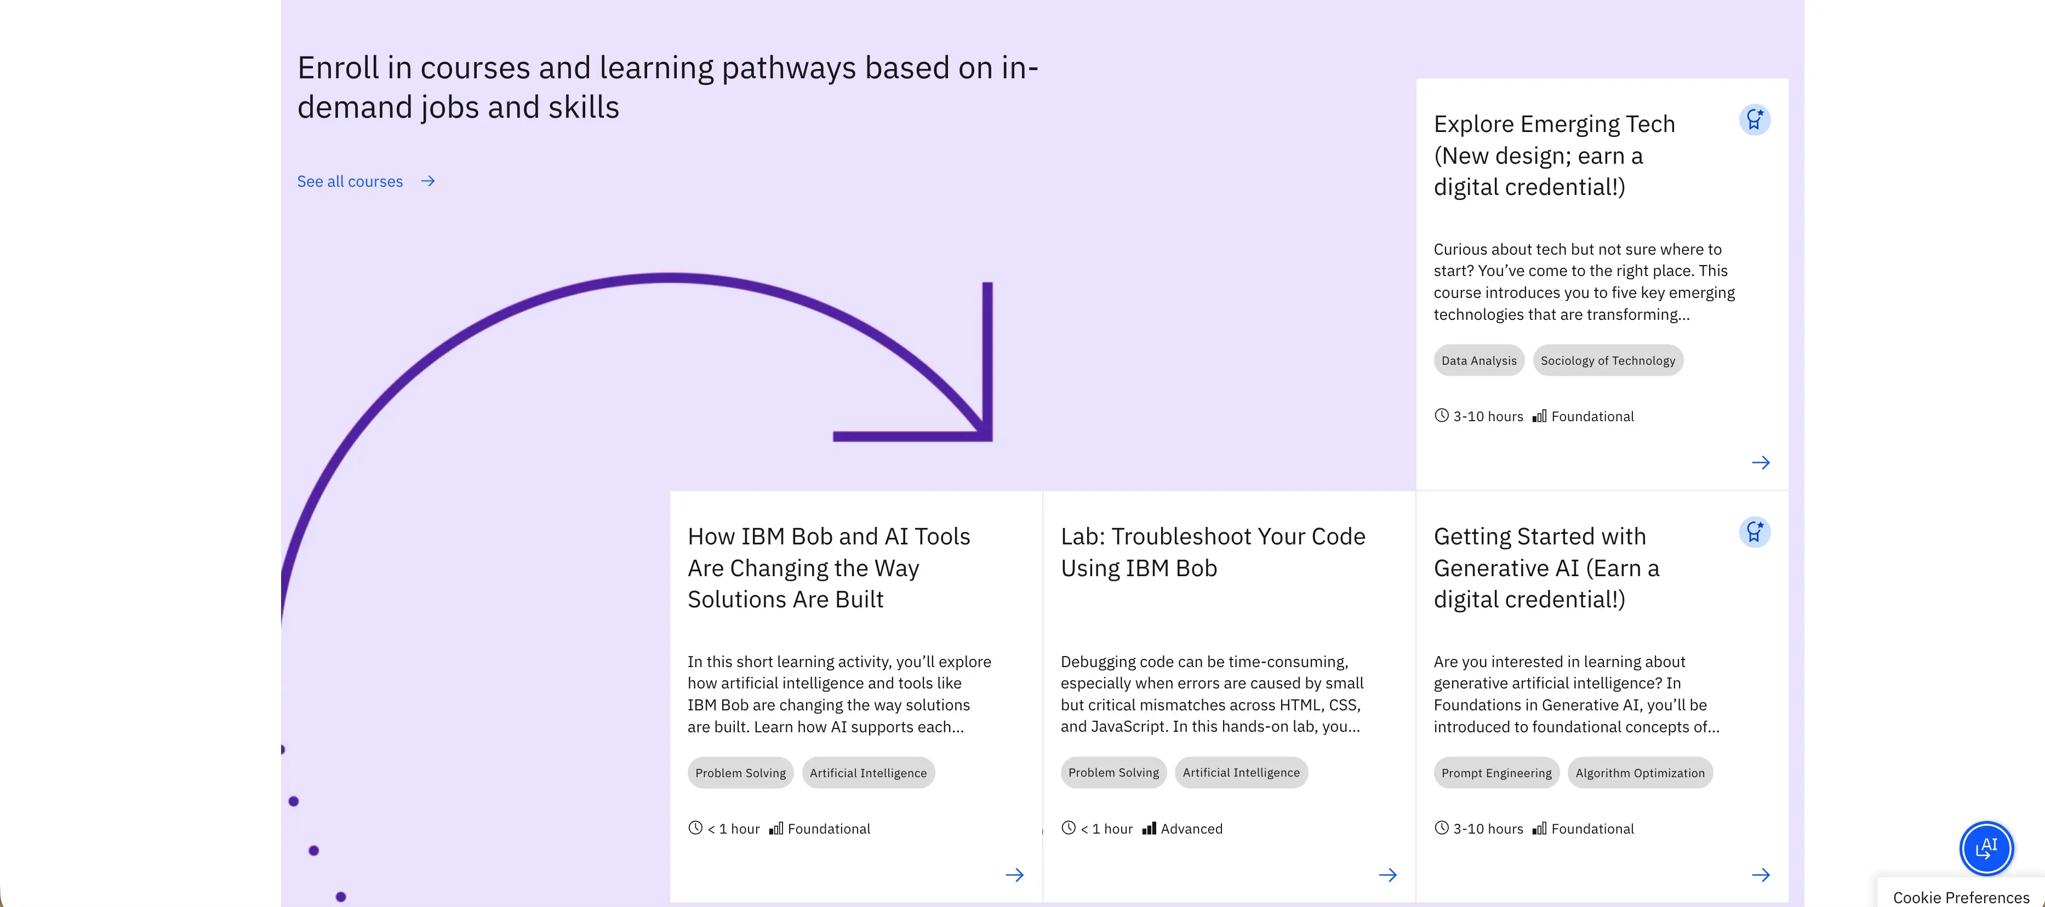This screenshot has height=907, width=2045.
Task: Click '< 1 hour' on Troubleshoot Your Code card
Action: pyautogui.click(x=1107, y=829)
